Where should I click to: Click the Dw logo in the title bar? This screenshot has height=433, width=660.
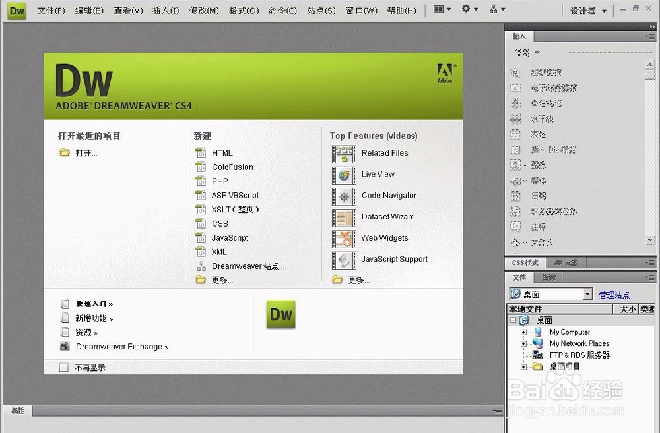16,11
